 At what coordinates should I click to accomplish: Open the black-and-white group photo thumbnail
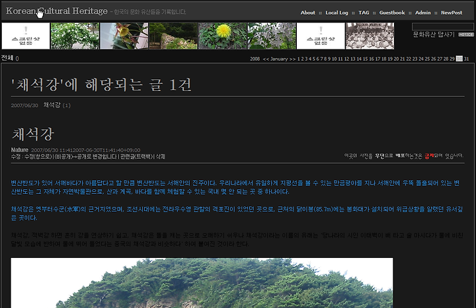[x=370, y=36]
